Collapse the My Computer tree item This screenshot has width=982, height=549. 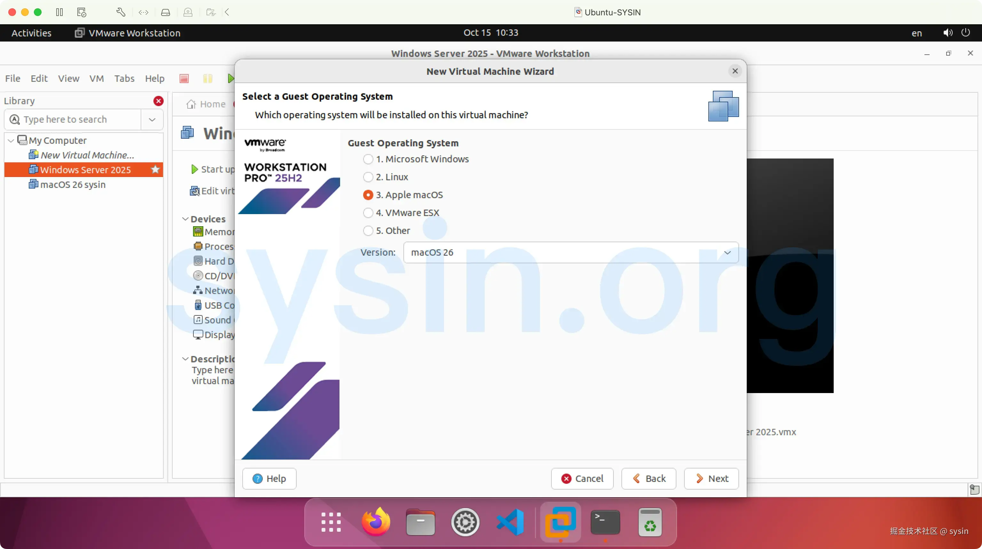tap(11, 140)
